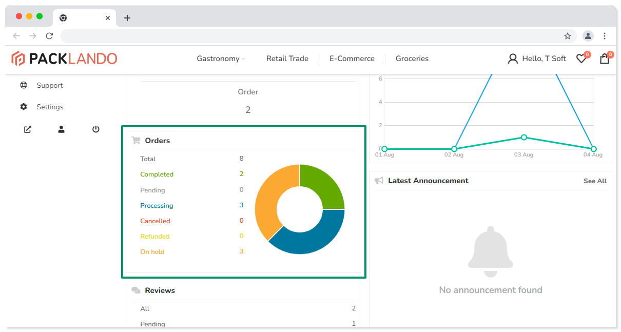
Task: Click the browser address bar
Action: [318, 36]
